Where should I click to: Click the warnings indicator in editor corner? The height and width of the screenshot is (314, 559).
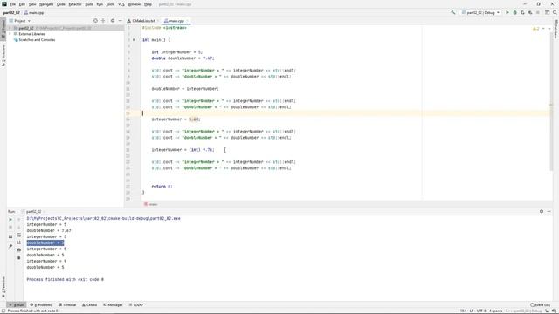535,29
